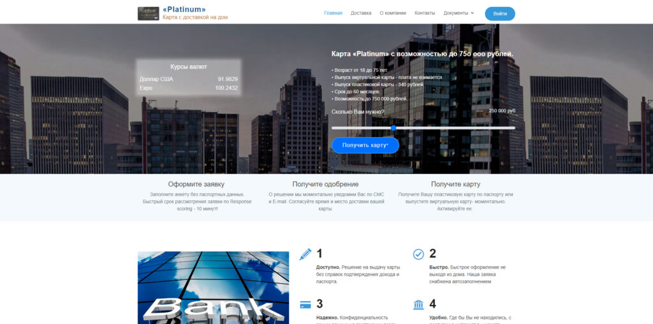Click the pencil icon beside step 1
The width and height of the screenshot is (653, 324).
pos(305,254)
